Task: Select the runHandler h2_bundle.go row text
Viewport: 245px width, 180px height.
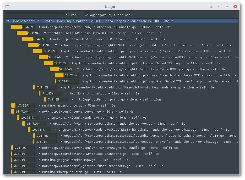Action: click(x=106, y=27)
